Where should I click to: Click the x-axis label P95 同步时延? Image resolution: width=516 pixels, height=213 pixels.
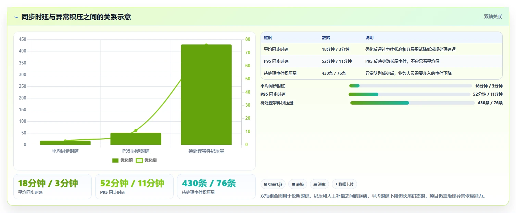(x=136, y=151)
